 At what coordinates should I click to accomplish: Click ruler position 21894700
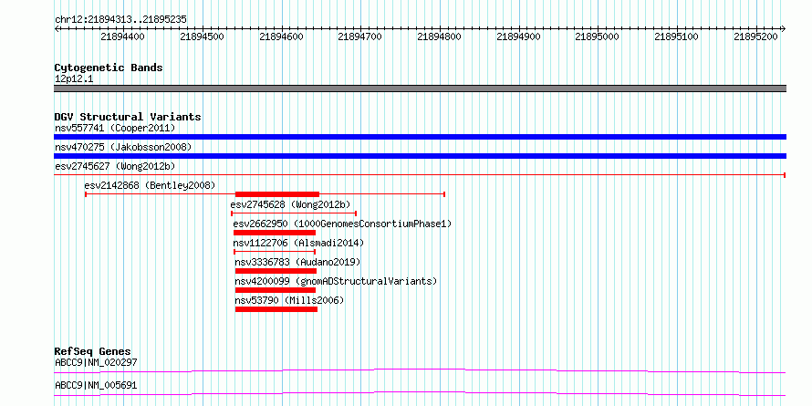(x=359, y=36)
